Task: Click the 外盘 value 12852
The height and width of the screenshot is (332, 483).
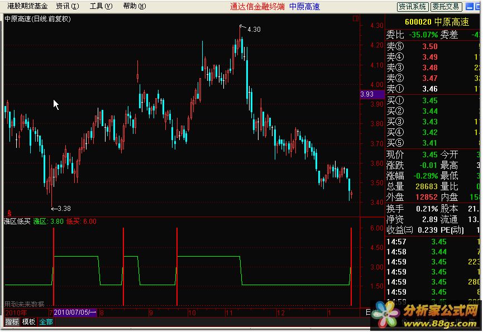Action: pos(427,197)
